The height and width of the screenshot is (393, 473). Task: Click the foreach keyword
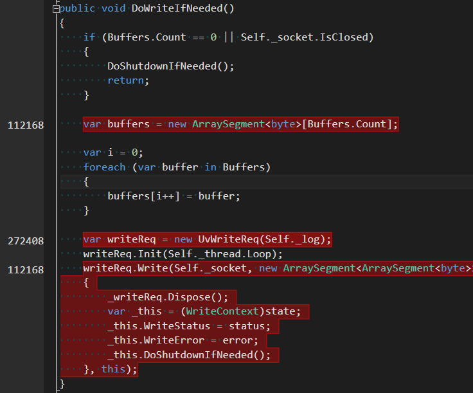tap(104, 167)
